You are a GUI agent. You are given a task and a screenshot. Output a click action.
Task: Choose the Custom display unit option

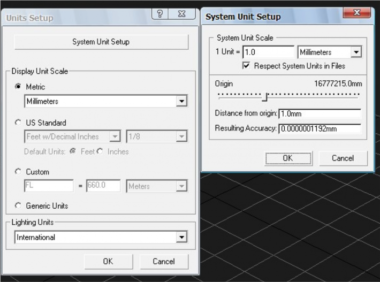pos(18,172)
